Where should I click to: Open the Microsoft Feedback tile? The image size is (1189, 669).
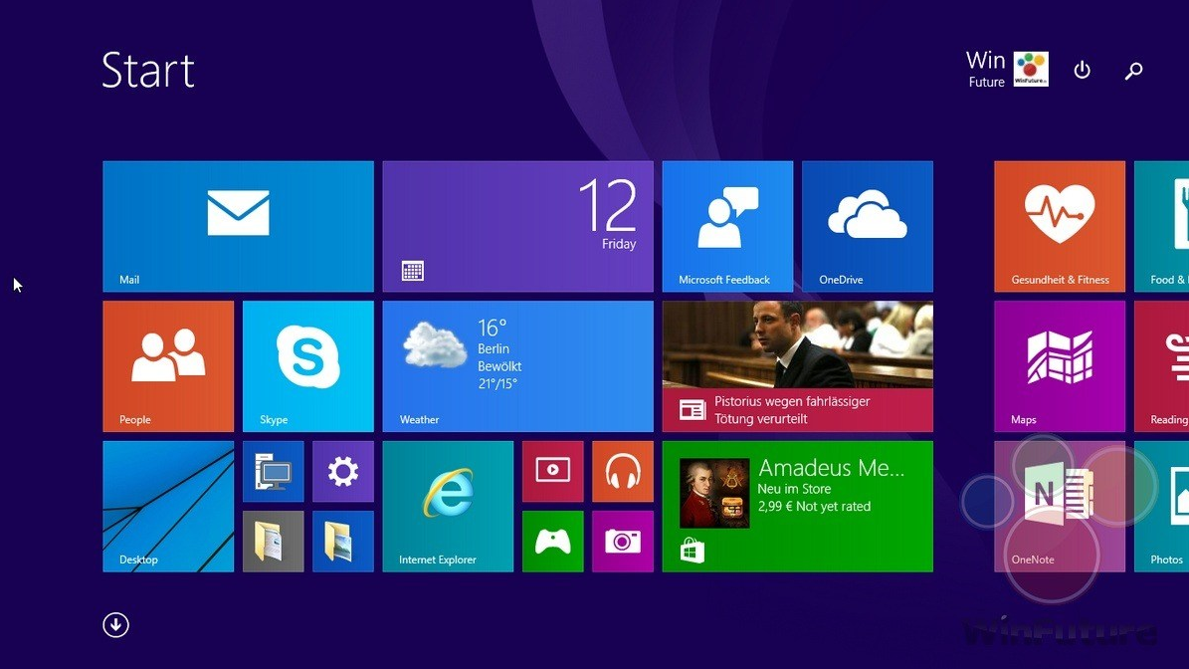click(727, 226)
